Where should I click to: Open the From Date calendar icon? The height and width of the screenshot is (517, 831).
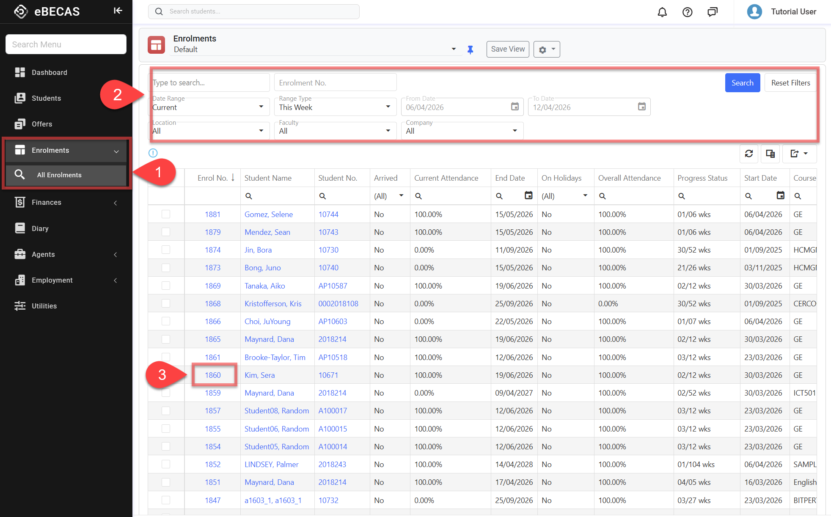pos(515,107)
